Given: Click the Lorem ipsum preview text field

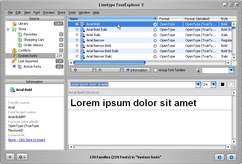Looking at the screenshot, I should tap(132, 85).
